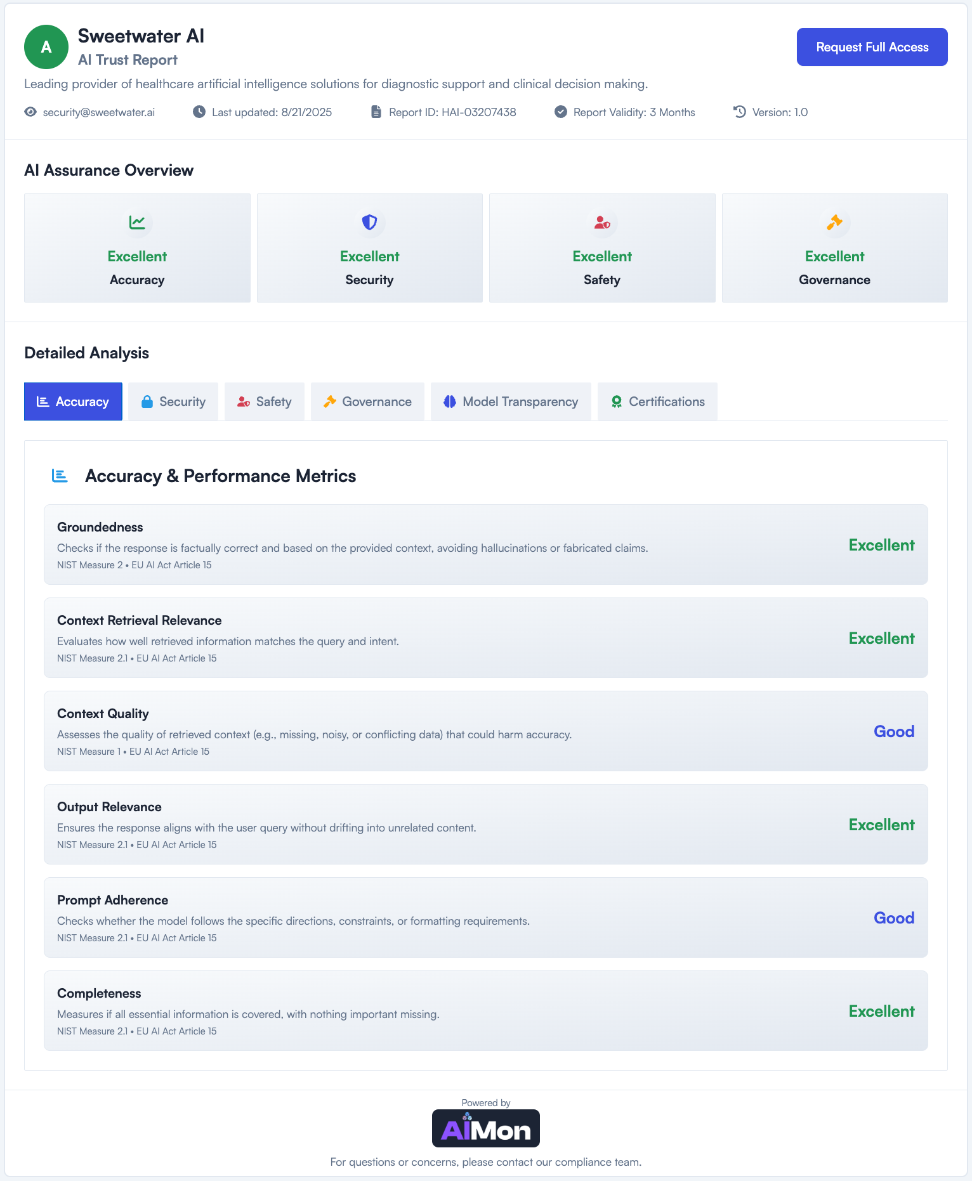This screenshot has height=1181, width=972.
Task: Click the Excellent rating for Output Relevance
Action: point(882,825)
